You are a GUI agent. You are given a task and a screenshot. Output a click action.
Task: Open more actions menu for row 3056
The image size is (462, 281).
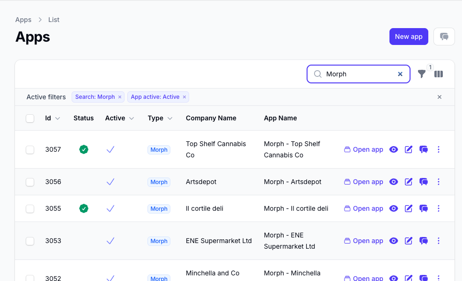(439, 182)
